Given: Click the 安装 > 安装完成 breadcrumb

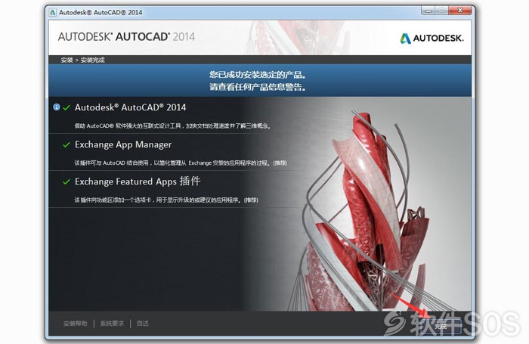Looking at the screenshot, I should point(82,60).
